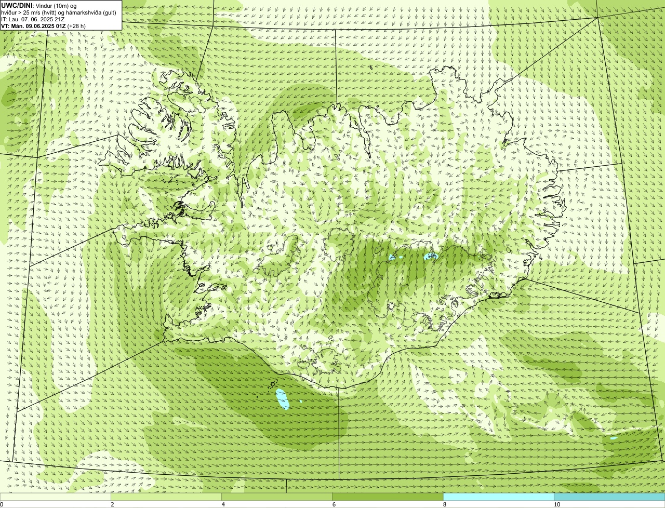The image size is (665, 508).
Task: Click the "UWC/DINI: Vindur (10m) og" title line
Action: coord(39,5)
